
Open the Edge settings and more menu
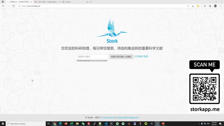click(x=221, y=6)
